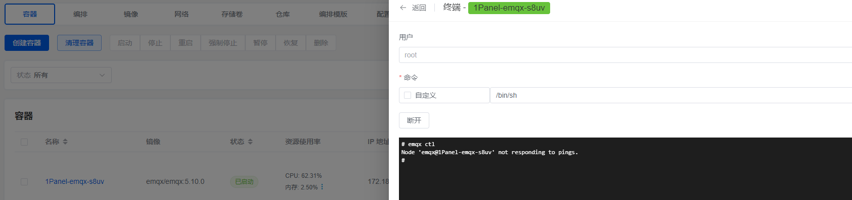Select the 网络 tab
The height and width of the screenshot is (200, 852).
[182, 14]
